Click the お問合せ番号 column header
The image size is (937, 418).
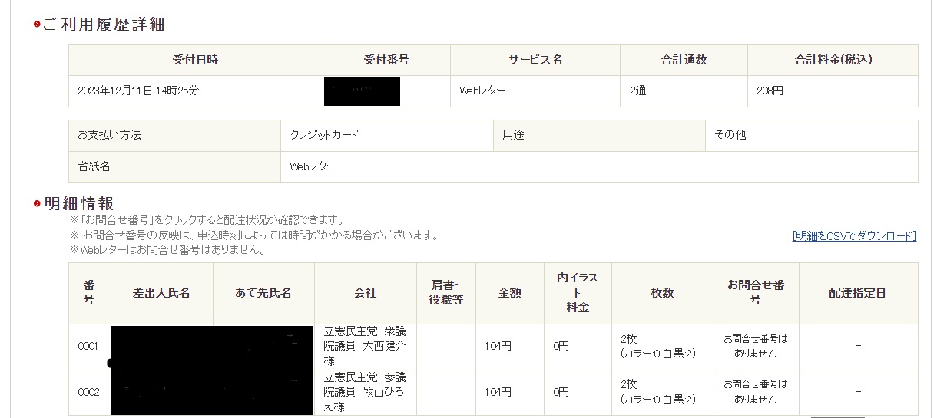(756, 293)
